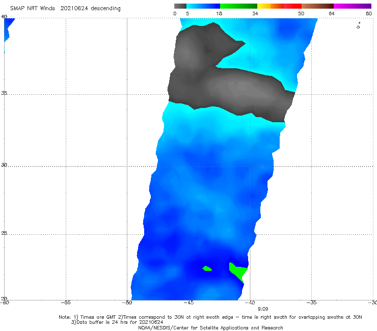Click the NOAA/NESDIS credit line
The width and height of the screenshot is (377, 331).
(x=210, y=327)
